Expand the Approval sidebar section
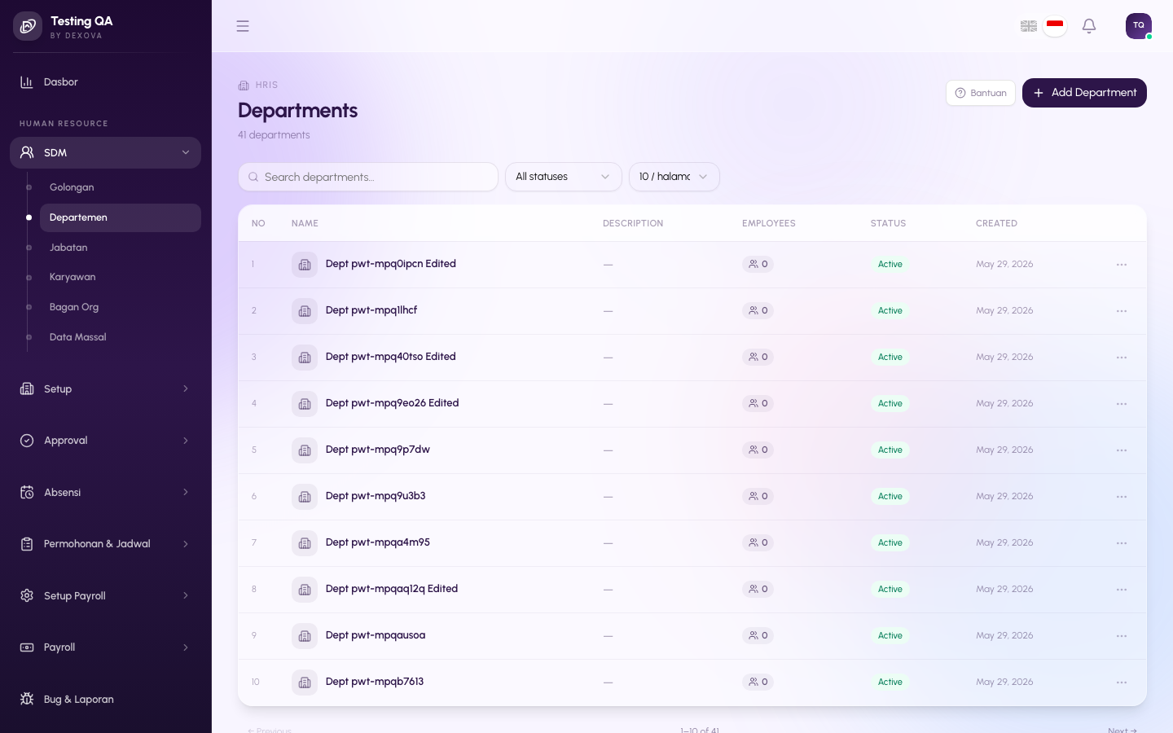The image size is (1173, 733). coord(105,441)
